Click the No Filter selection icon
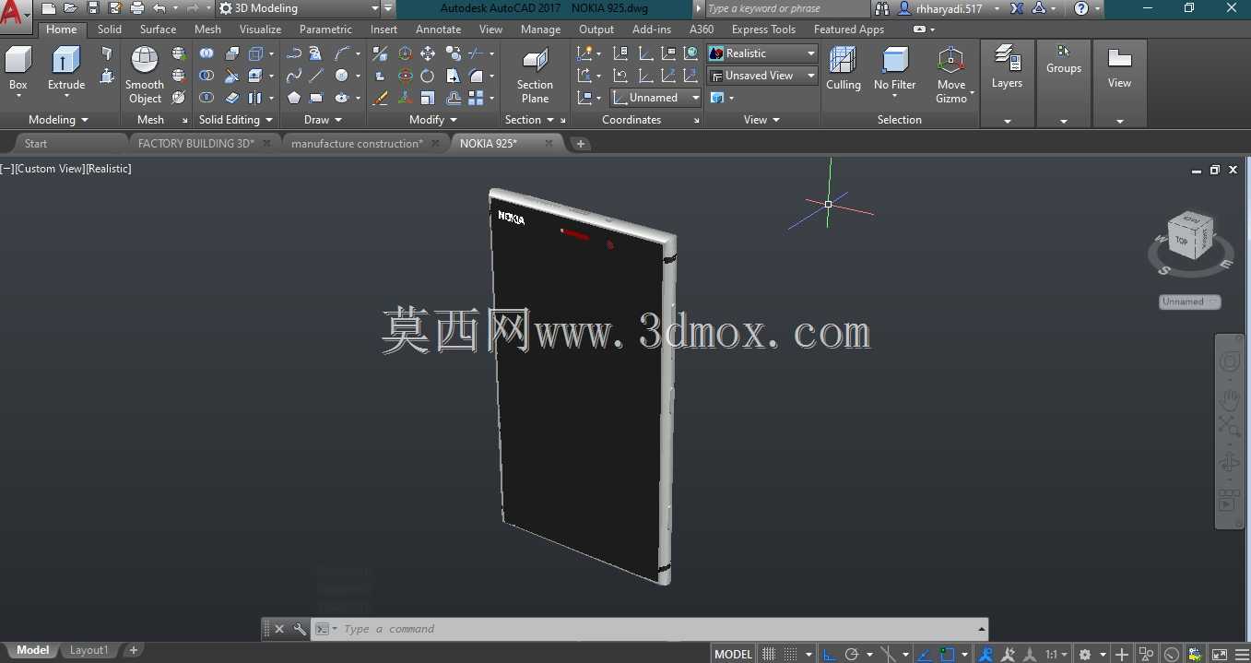The width and height of the screenshot is (1251, 663). coord(895,71)
